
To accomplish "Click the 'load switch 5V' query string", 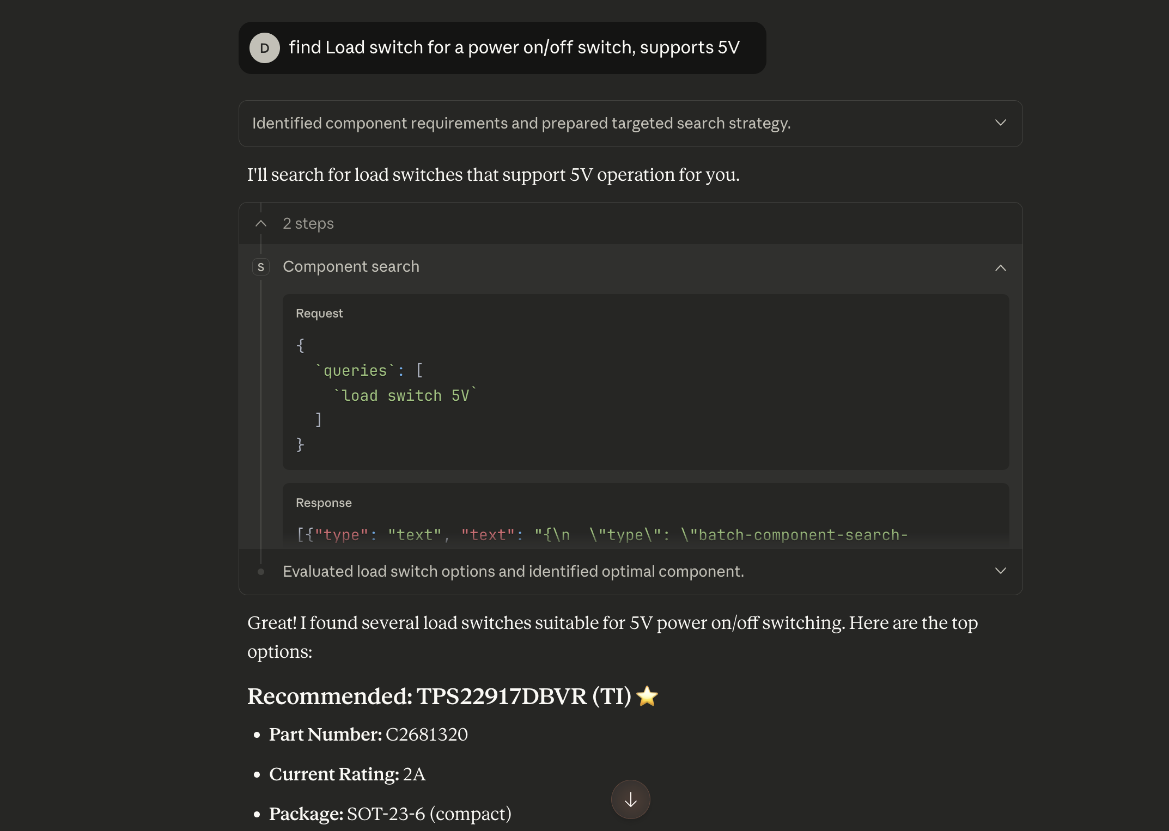I will click(x=405, y=395).
